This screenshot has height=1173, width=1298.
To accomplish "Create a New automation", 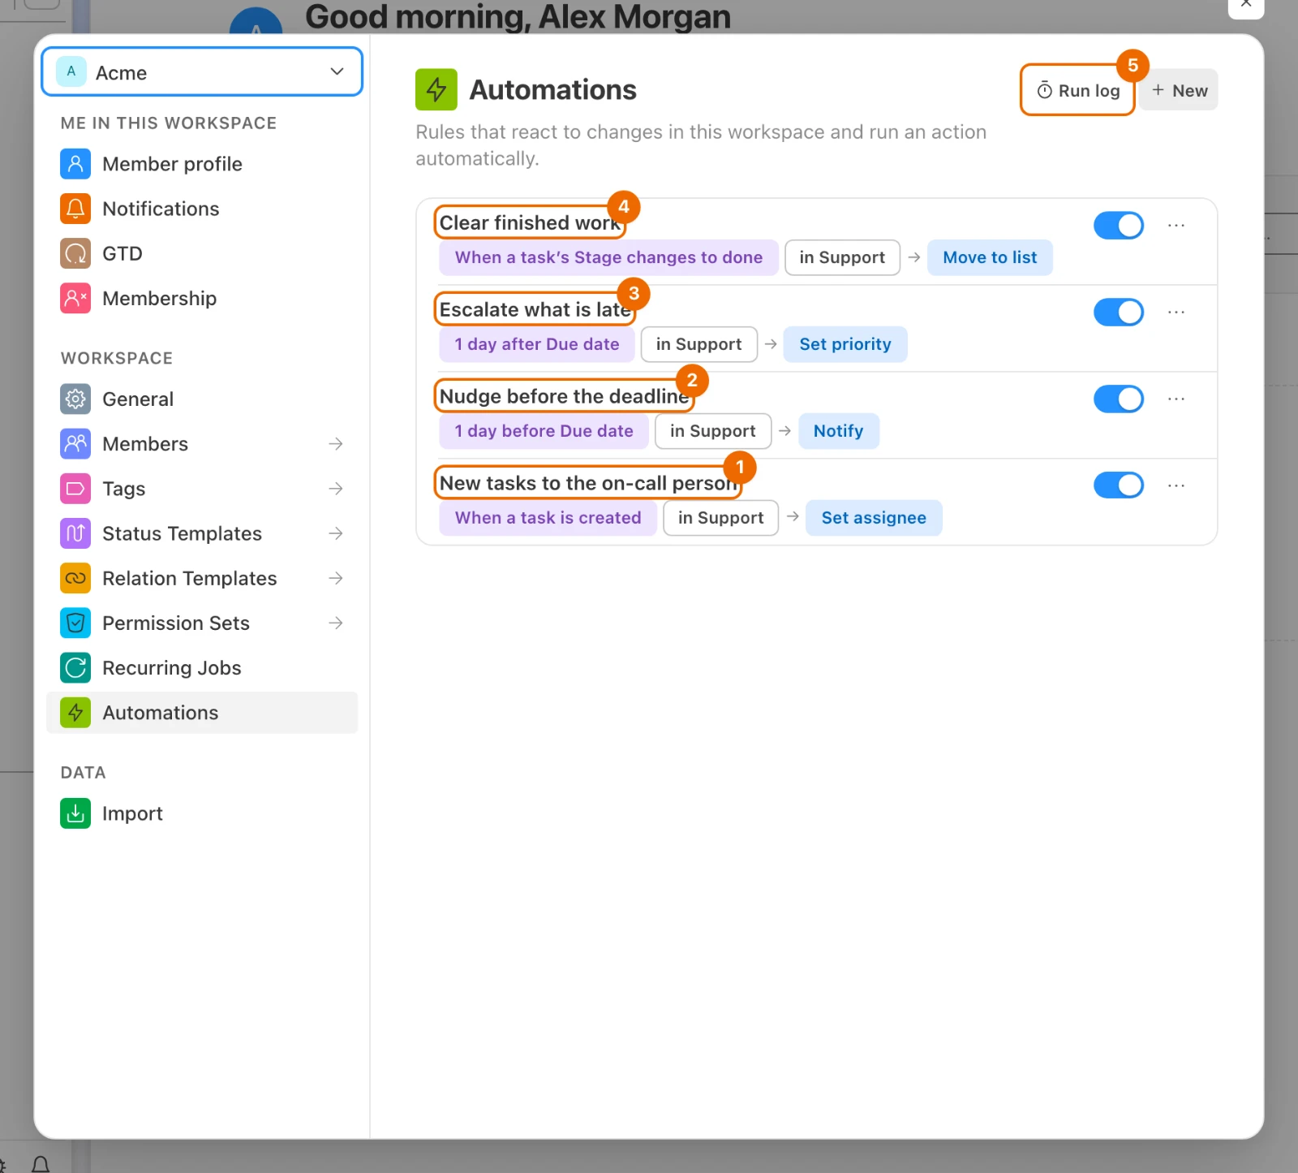I will (x=1180, y=90).
